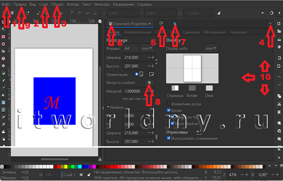Click the Open file folder icon

[279, 31]
